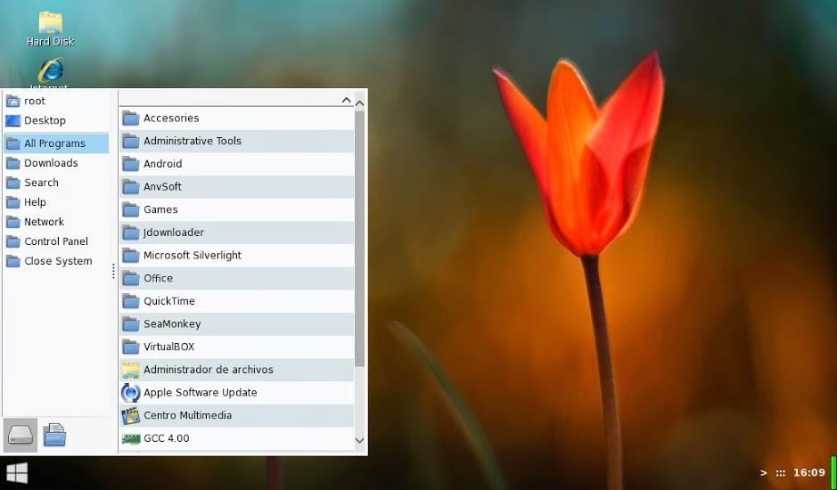Open the Microsoft Silverlight folder
Viewport: 837px width, 490px height.
coord(236,255)
